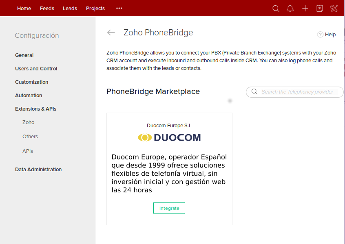Open APIs under Extensions & APIs
This screenshot has width=345, height=244.
[x=27, y=151]
